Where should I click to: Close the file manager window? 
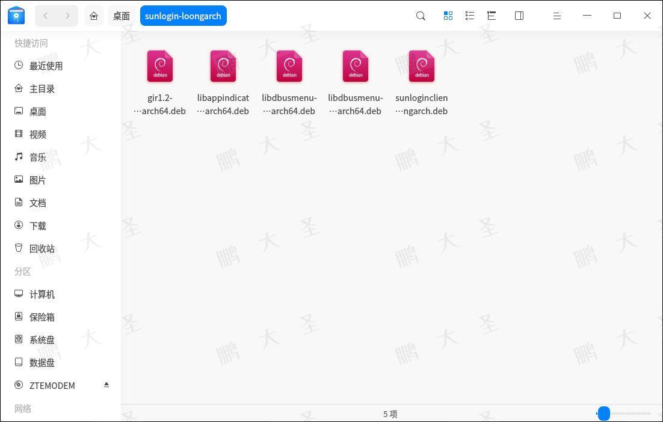(x=647, y=16)
